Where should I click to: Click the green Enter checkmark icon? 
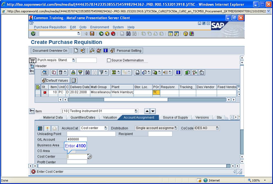coord(33,34)
